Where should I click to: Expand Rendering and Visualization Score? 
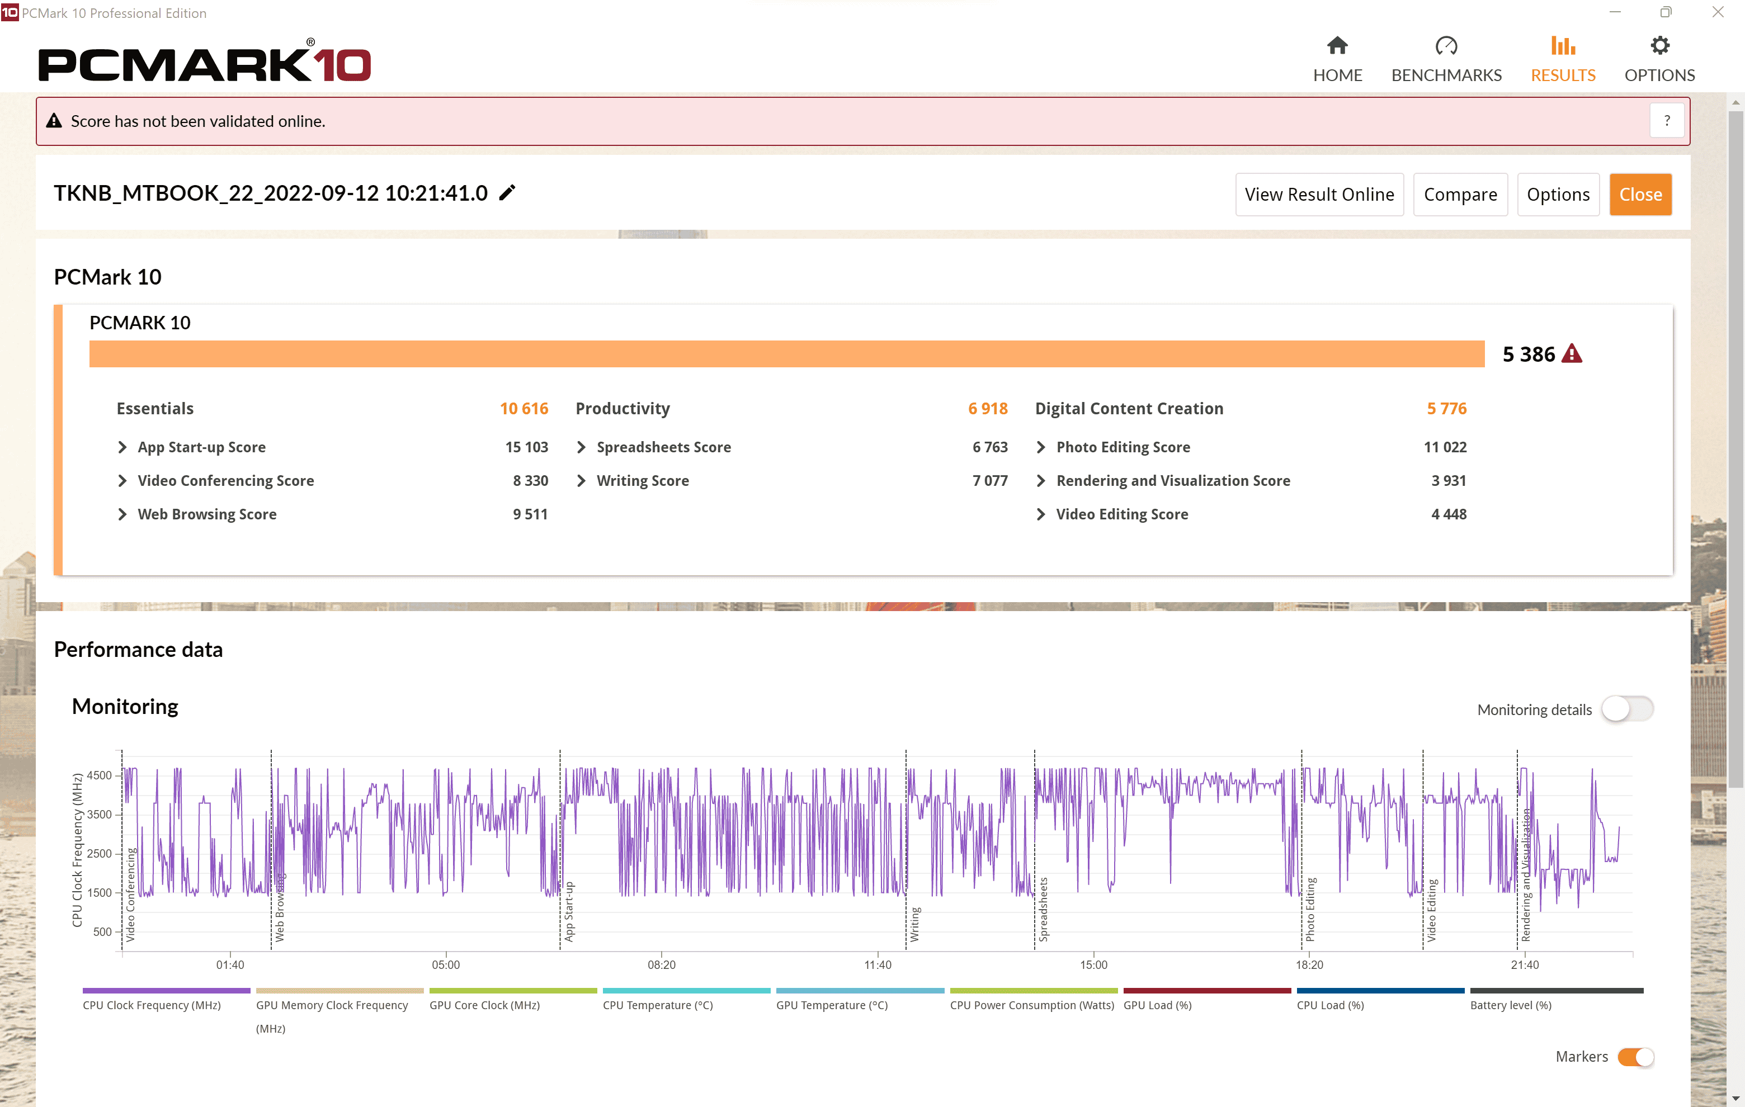pyautogui.click(x=1041, y=481)
